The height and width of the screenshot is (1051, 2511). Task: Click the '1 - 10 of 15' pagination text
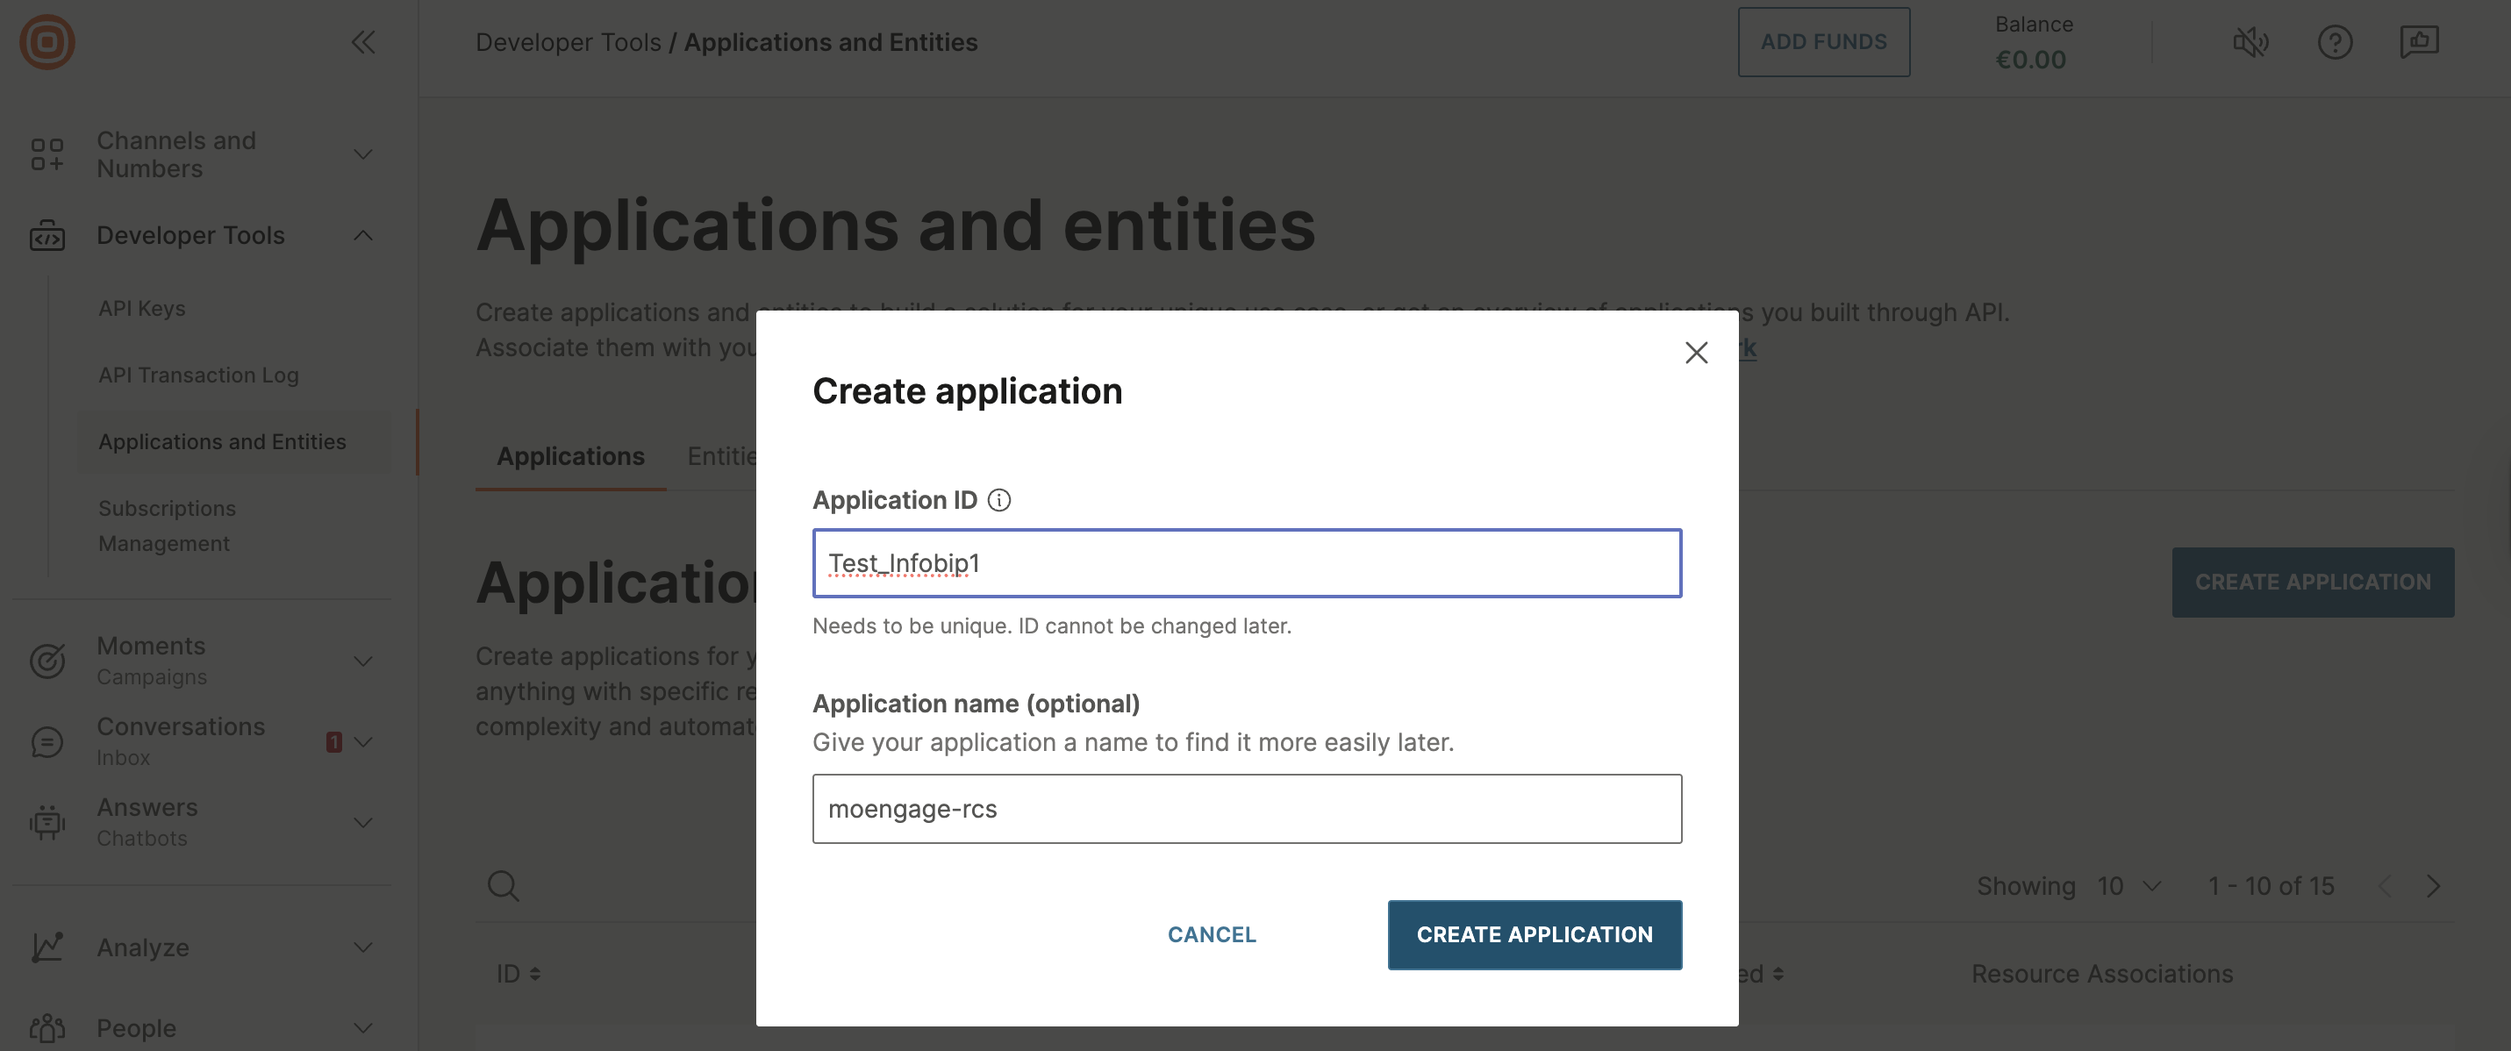click(x=2271, y=885)
